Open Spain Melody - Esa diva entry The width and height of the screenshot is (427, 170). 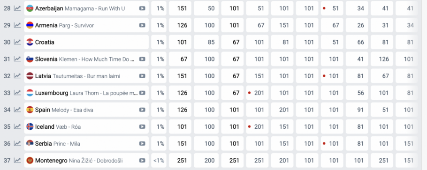64,110
